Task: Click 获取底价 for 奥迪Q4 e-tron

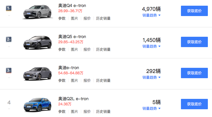Action: [x=194, y=11]
